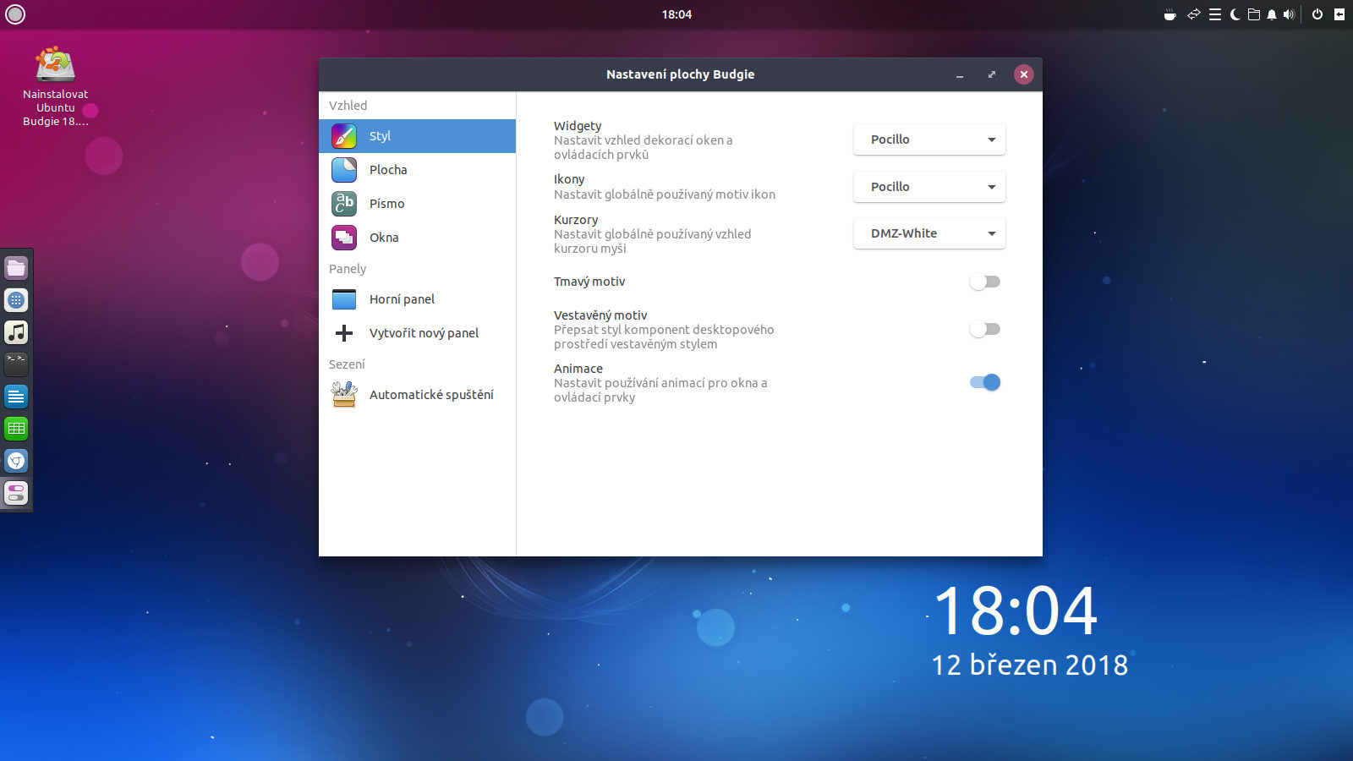Click the caffeine coffee cup tray icon
1353x761 pixels.
1170,14
